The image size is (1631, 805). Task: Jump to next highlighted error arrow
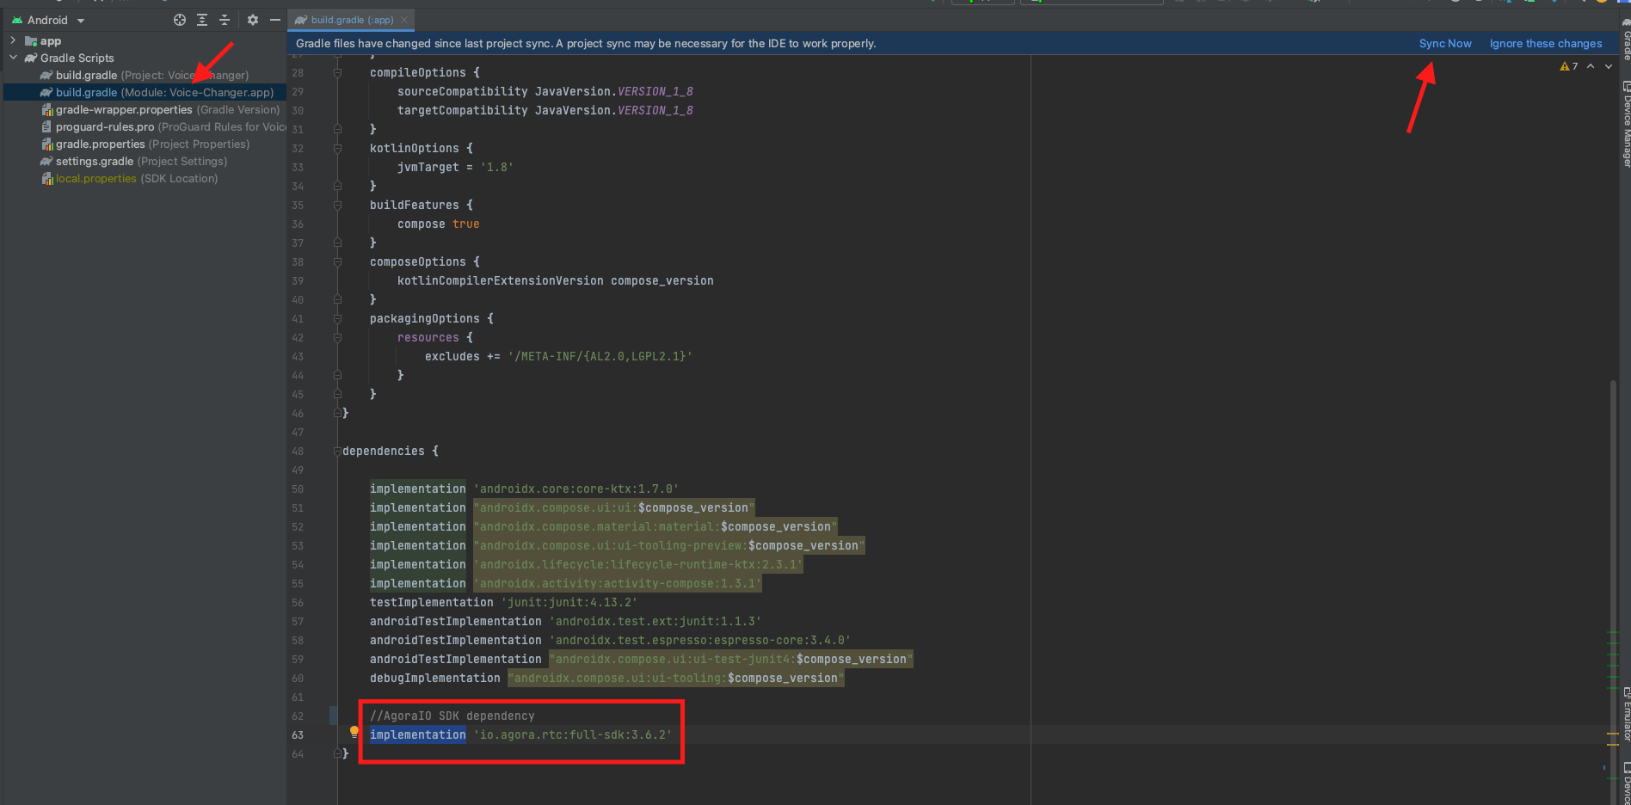(1609, 66)
